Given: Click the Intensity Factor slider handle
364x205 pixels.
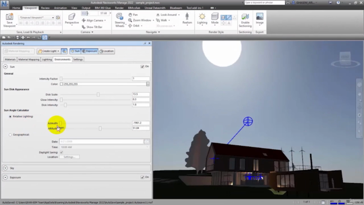Looking at the screenshot, I should tap(61, 79).
